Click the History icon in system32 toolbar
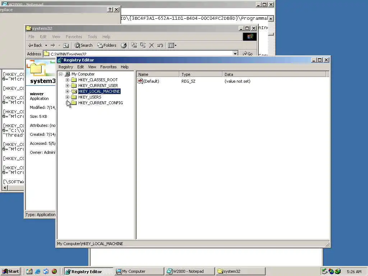This screenshot has width=368, height=276. [124, 45]
